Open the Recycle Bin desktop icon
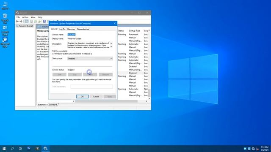Viewport: 271px width, 152px height. (x=5, y=19)
